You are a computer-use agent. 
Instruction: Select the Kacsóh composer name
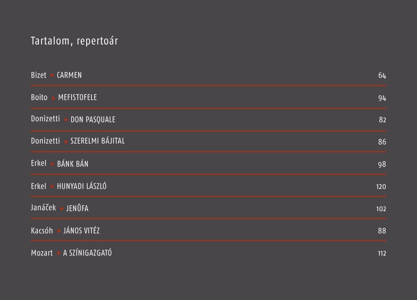pos(42,230)
